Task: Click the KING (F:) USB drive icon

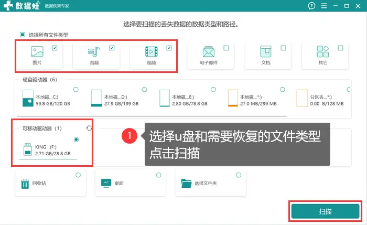Action: pyautogui.click(x=28, y=149)
